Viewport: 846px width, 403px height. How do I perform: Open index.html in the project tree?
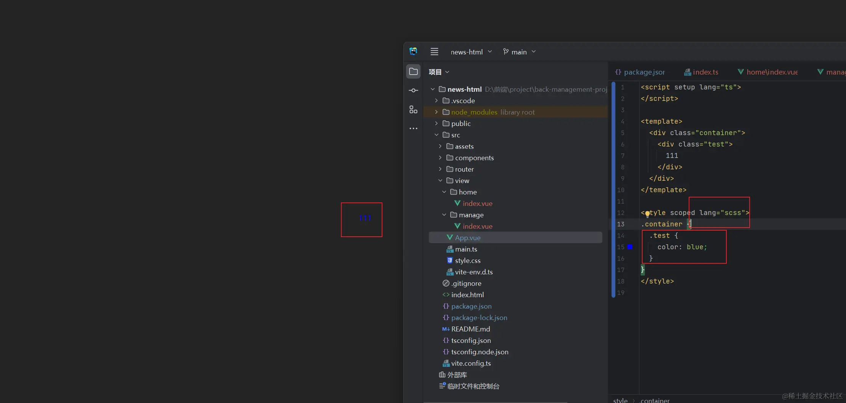coord(463,295)
